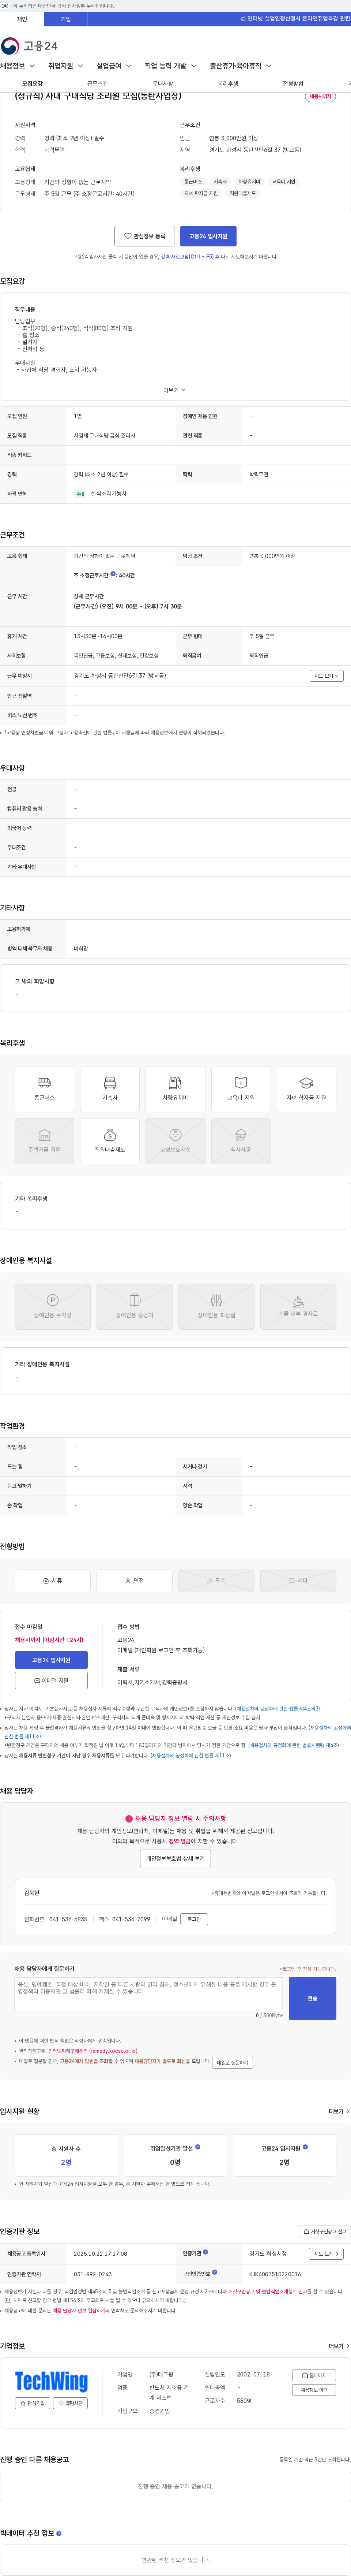Click the 직원대출제도 welfare icon
Viewport: 351px width, 2576px height.
[110, 1141]
